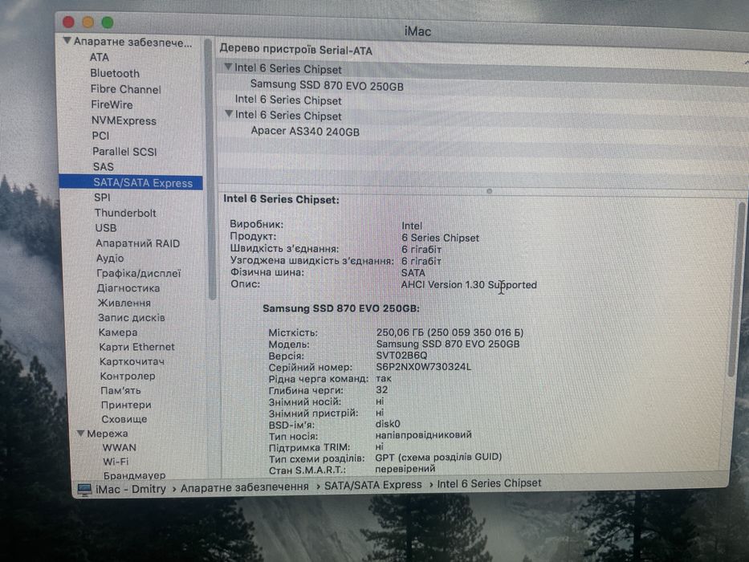This screenshot has height=562, width=749.
Task: Select SPI in the sidebar
Action: point(102,198)
